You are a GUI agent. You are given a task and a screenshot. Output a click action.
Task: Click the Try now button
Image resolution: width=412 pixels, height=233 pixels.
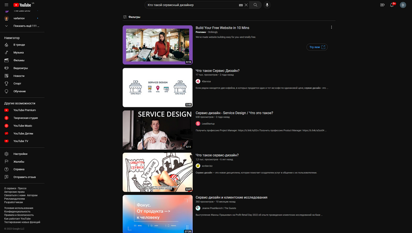(317, 47)
